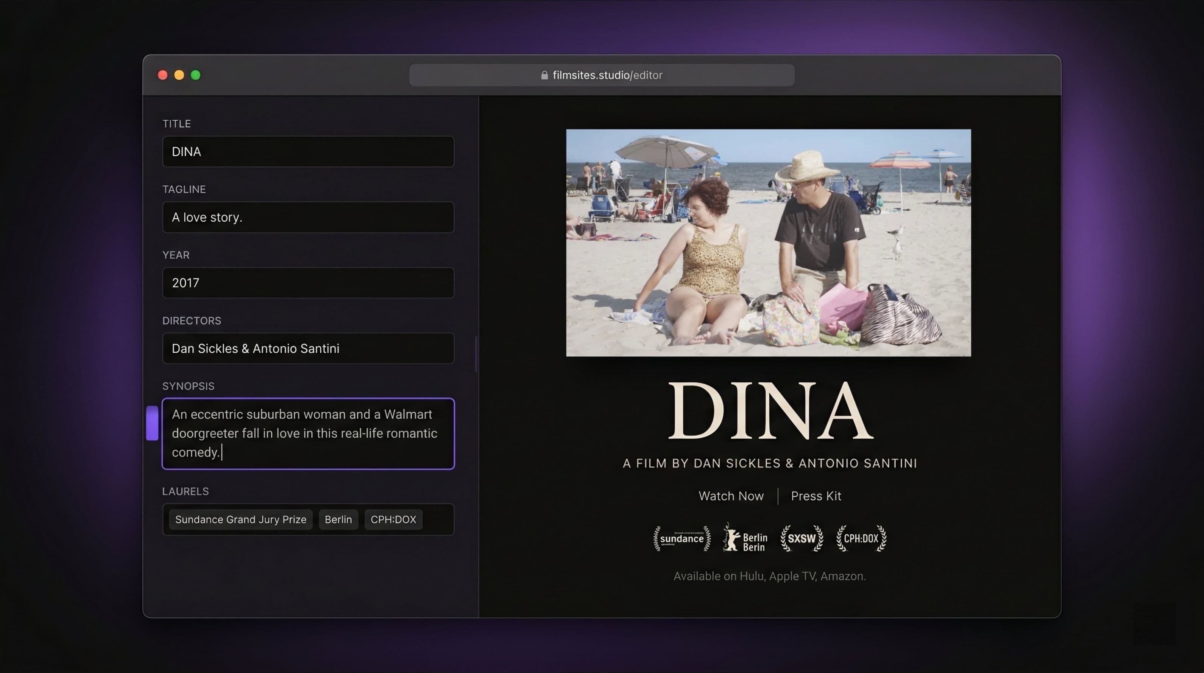Click the lock icon in address bar
1204x673 pixels.
pos(544,75)
